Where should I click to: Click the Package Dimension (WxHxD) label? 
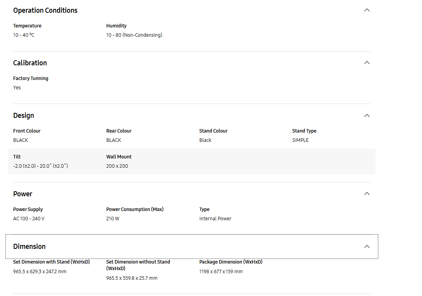pyautogui.click(x=231, y=262)
